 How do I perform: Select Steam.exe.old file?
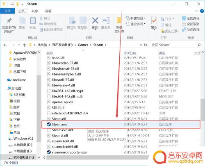click(x=62, y=130)
